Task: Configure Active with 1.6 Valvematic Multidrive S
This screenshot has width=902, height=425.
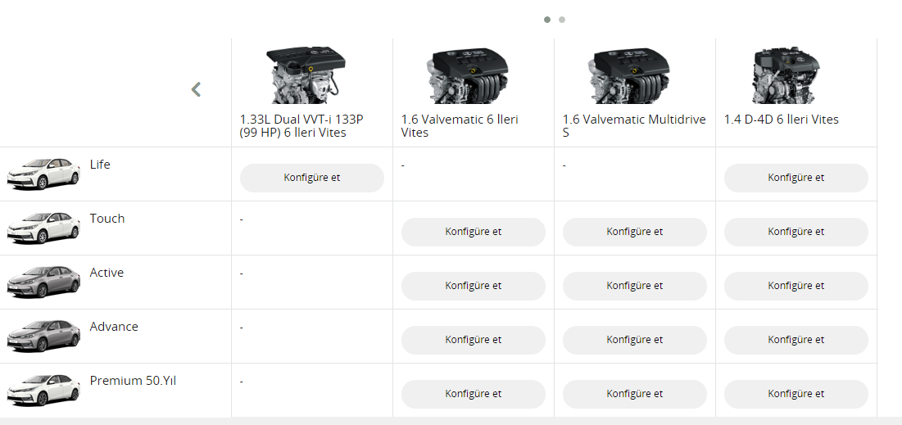Action: tap(635, 286)
